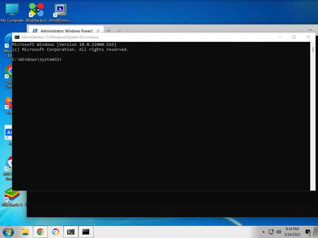Image resolution: width=318 pixels, height=238 pixels.
Task: Open Win98Simulator desktop shortcut
Action: 60,12
